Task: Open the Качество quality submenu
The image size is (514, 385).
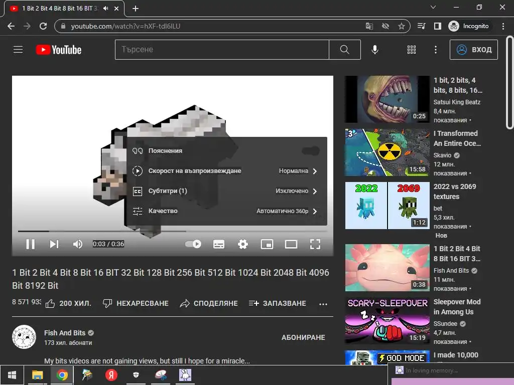Action: [x=226, y=211]
